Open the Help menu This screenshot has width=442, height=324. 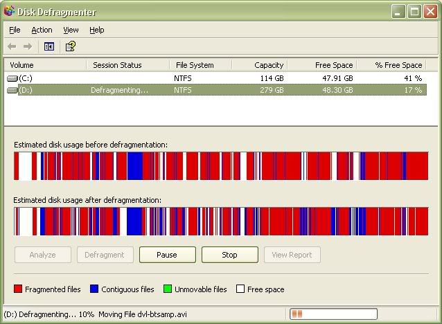pyautogui.click(x=97, y=30)
